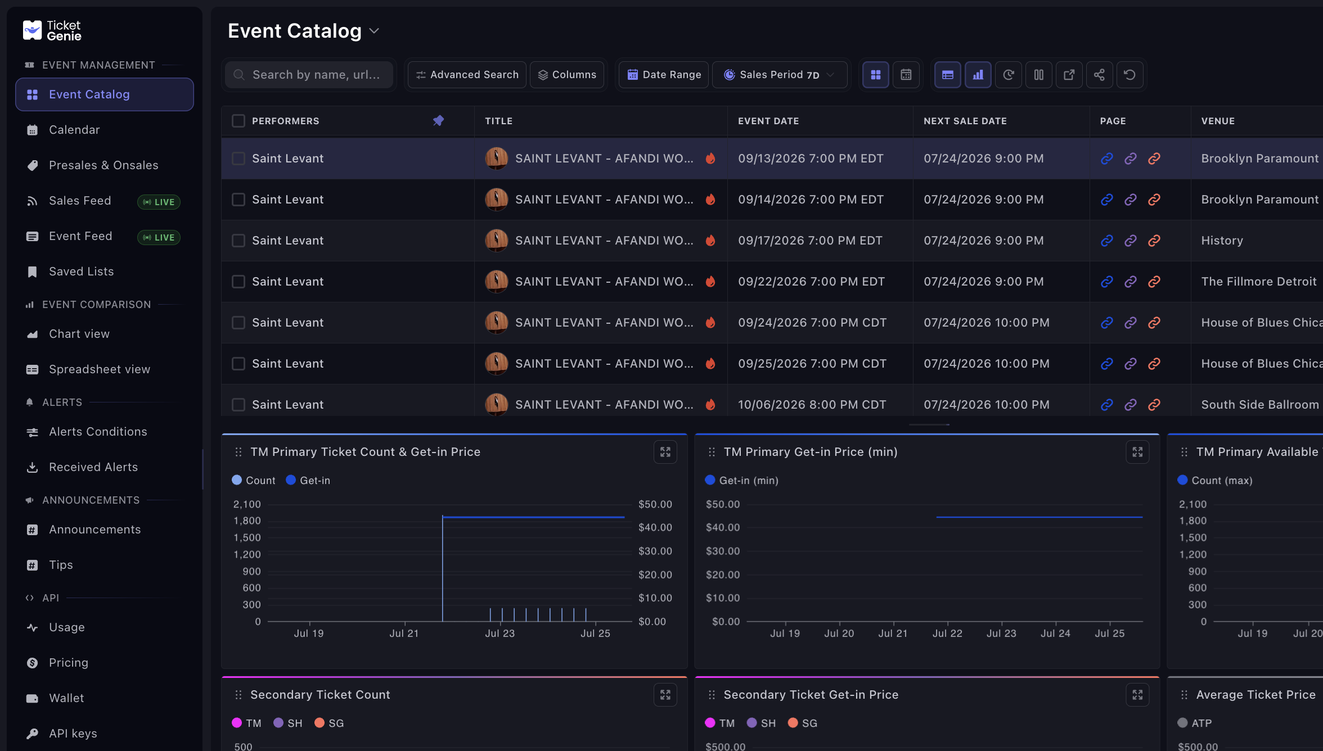Image resolution: width=1323 pixels, height=751 pixels.
Task: Expand TM Primary Get-in Price chart fullscreen
Action: pyautogui.click(x=1137, y=452)
